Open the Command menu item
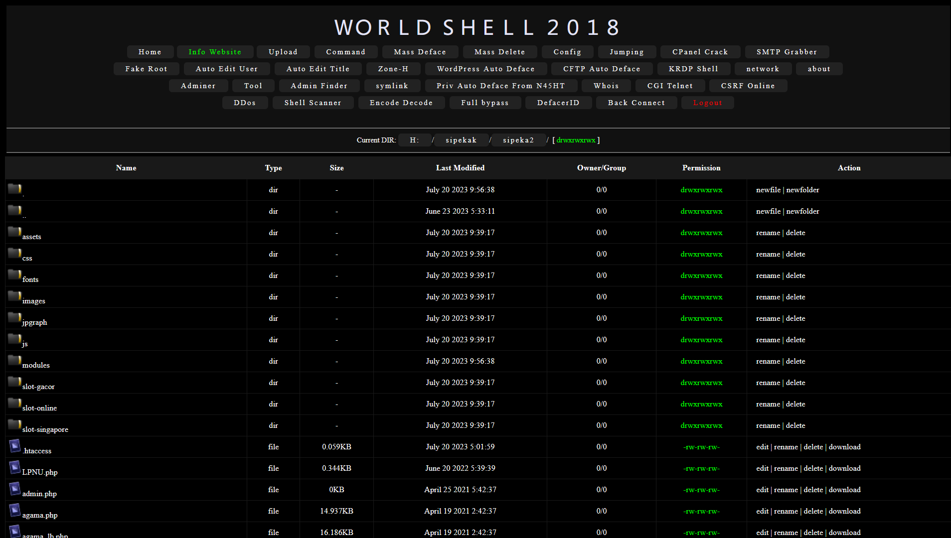This screenshot has width=951, height=538. [x=345, y=52]
